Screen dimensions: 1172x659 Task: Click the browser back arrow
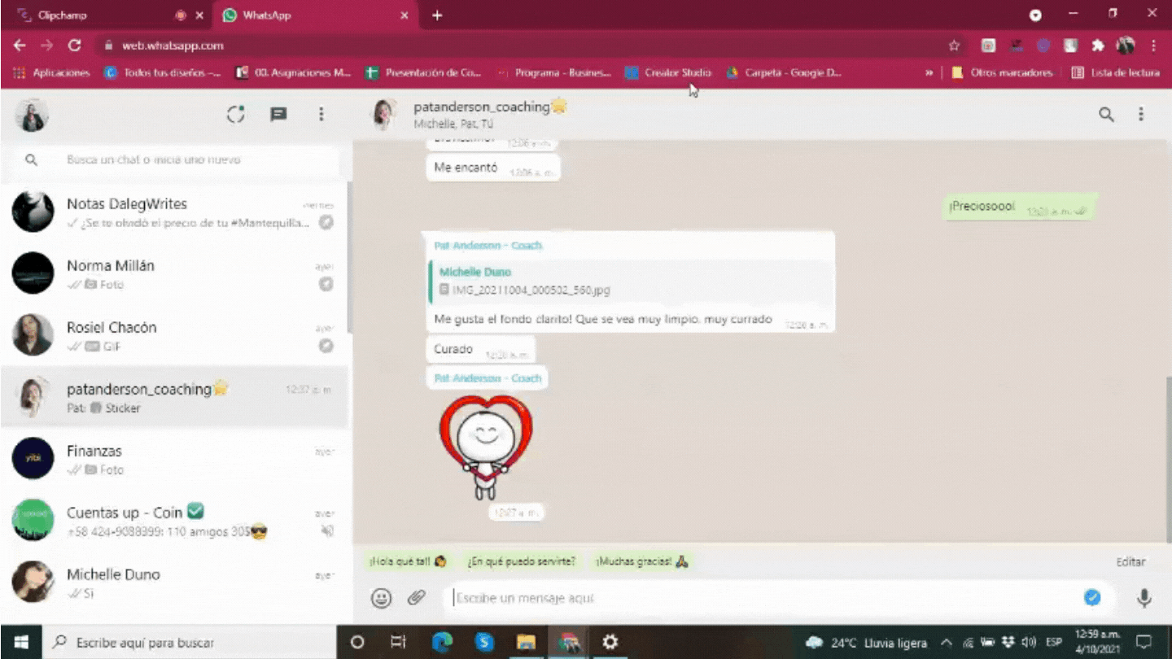coord(20,46)
